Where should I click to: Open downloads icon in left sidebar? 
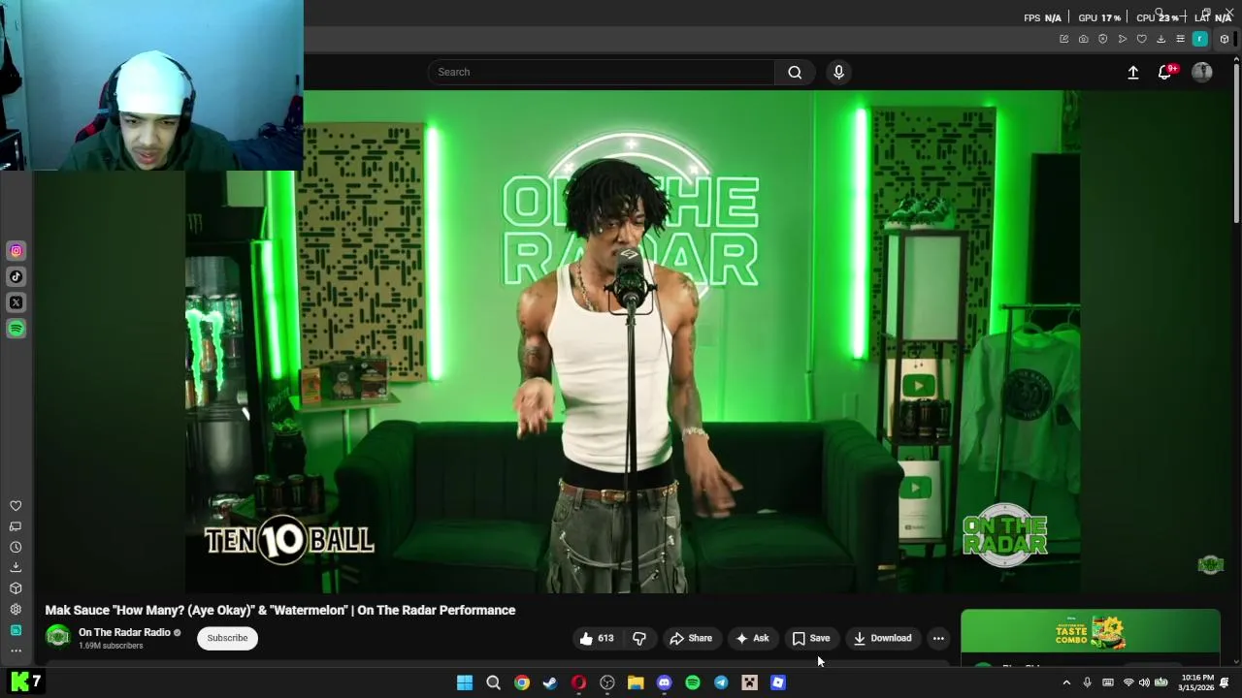tap(16, 567)
